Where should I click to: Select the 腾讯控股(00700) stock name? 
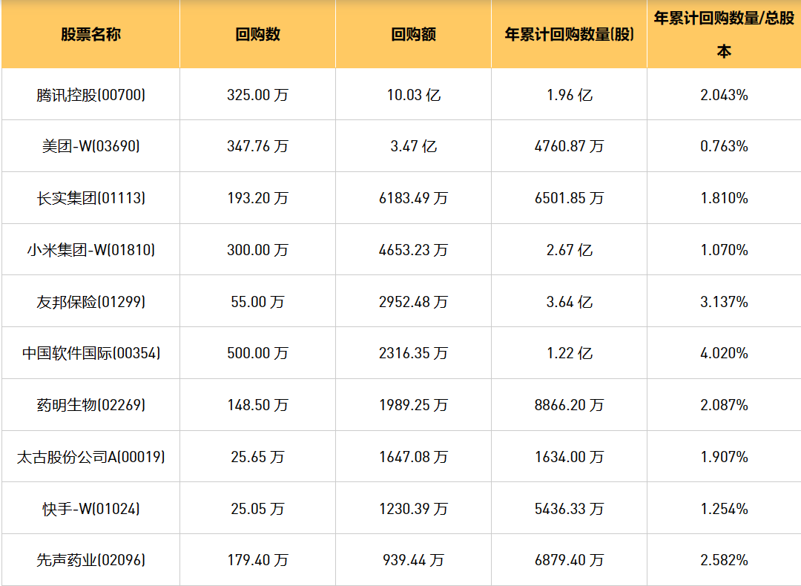pos(90,95)
